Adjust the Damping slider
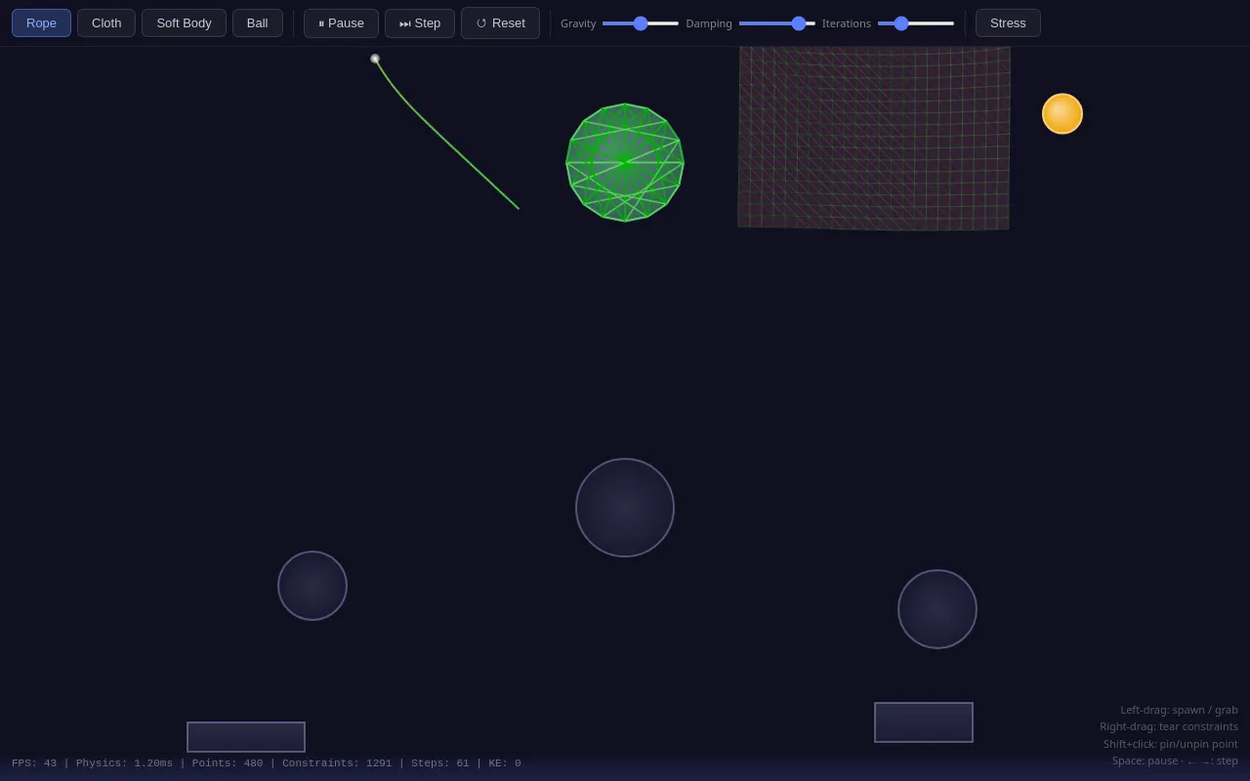This screenshot has width=1250, height=781. (777, 23)
